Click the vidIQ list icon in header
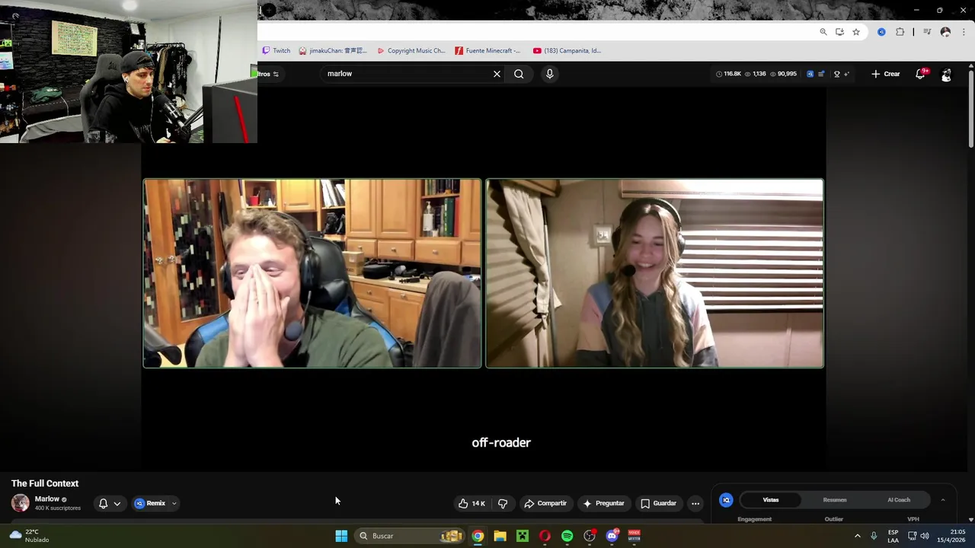Image resolution: width=975 pixels, height=548 pixels. coord(821,74)
